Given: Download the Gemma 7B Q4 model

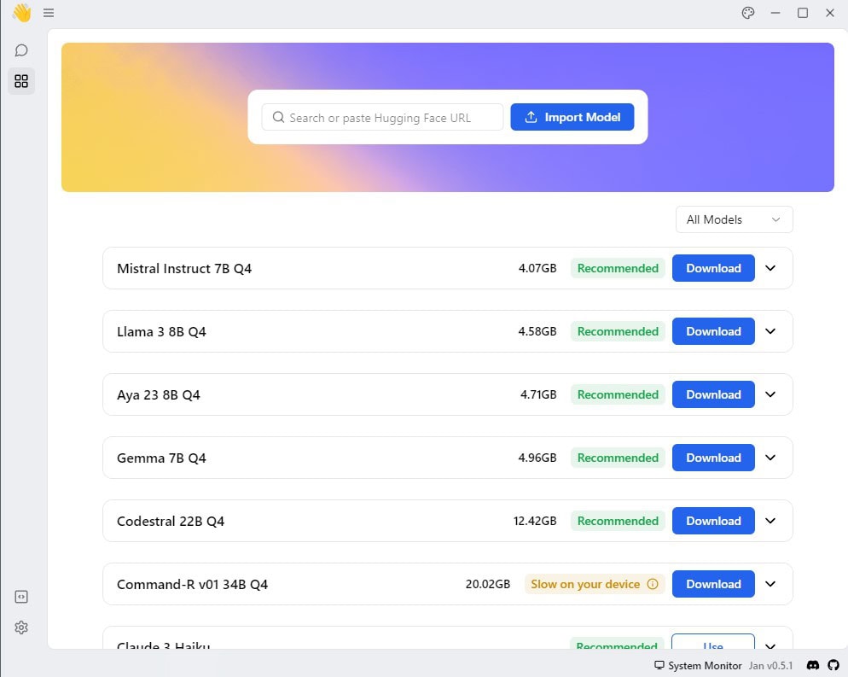Looking at the screenshot, I should [x=713, y=458].
